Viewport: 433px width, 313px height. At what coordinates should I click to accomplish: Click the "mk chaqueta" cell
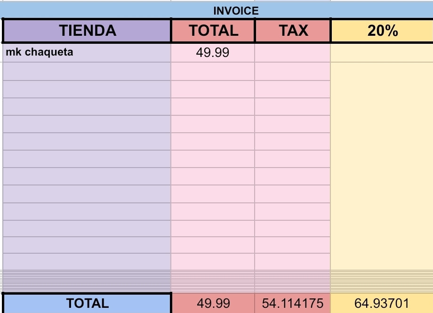click(x=87, y=52)
